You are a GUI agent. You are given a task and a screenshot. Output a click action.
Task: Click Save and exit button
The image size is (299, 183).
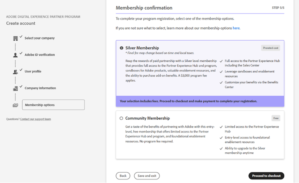(147, 176)
